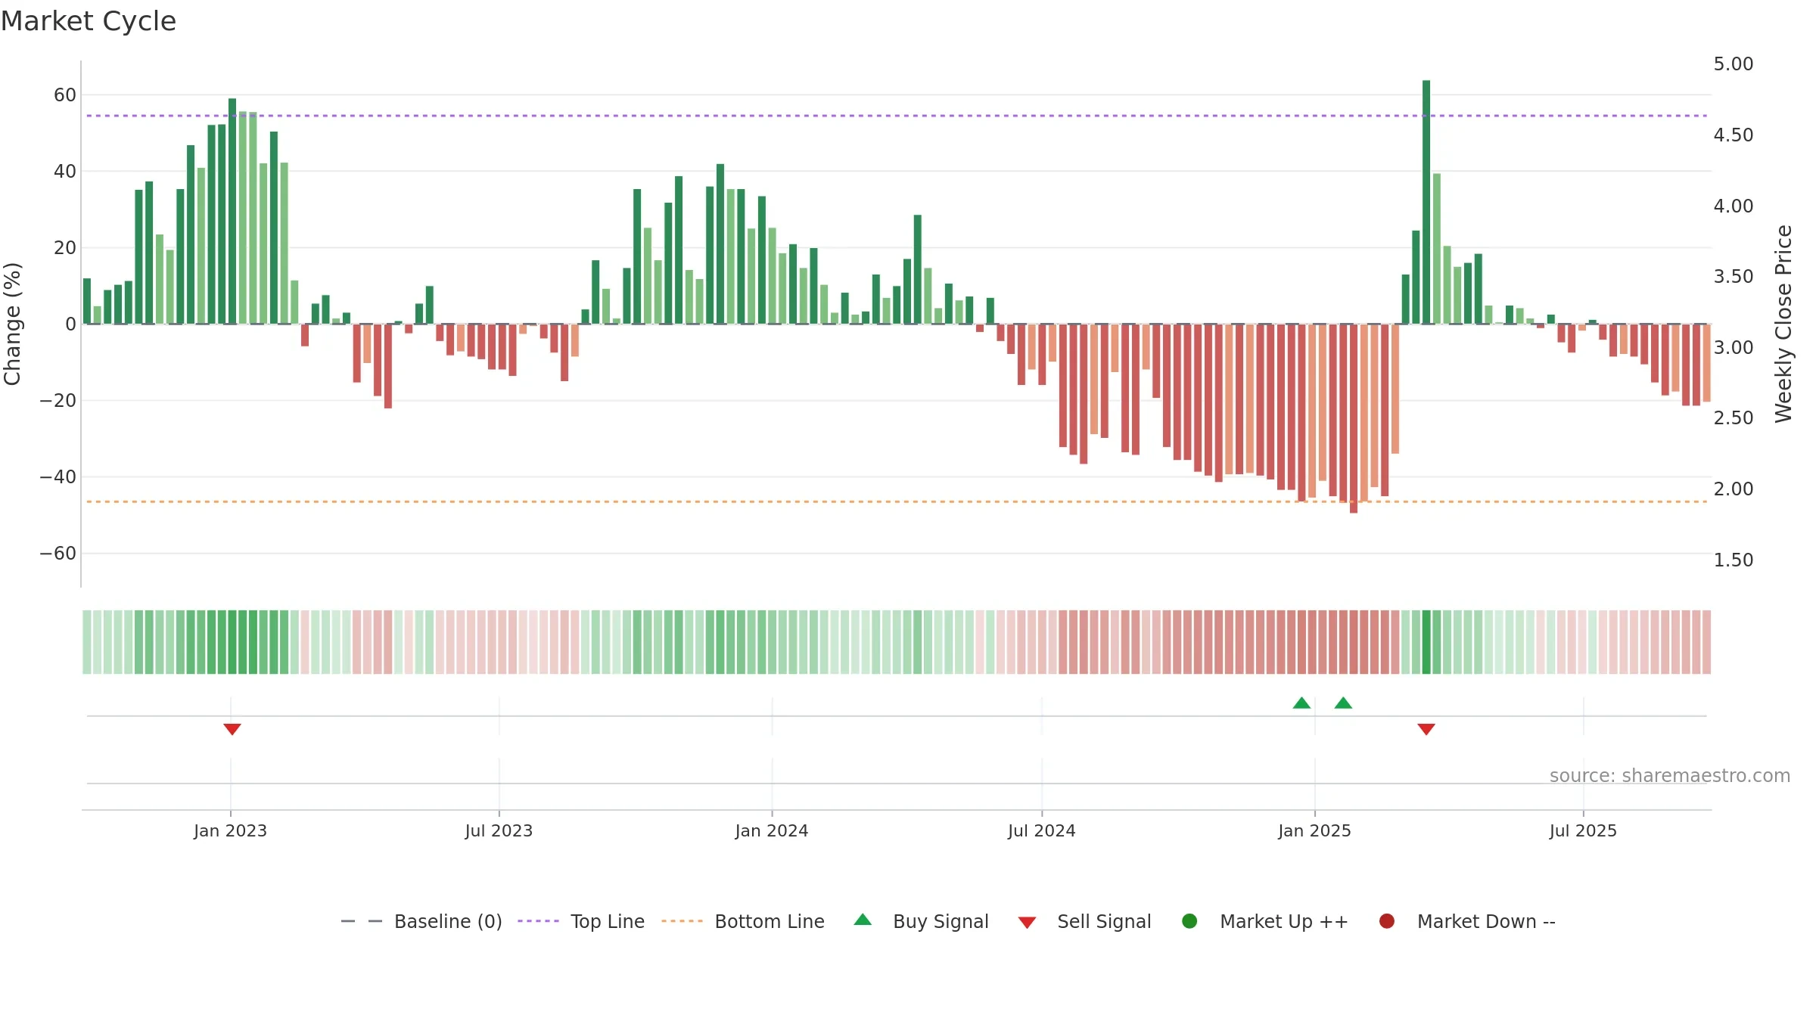Select the first buy signal triangle before Jan 2025
This screenshot has width=1816, height=1021.
(x=1301, y=703)
